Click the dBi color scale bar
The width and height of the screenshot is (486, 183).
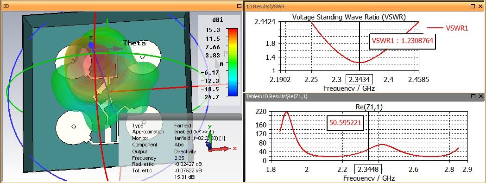233,62
